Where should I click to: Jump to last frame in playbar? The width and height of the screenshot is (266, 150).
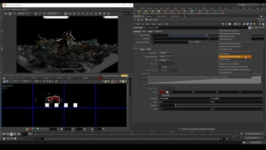click(19, 134)
